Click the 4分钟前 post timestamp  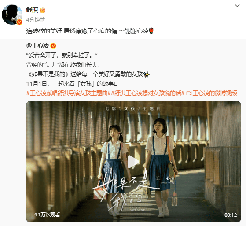pyautogui.click(x=36, y=20)
